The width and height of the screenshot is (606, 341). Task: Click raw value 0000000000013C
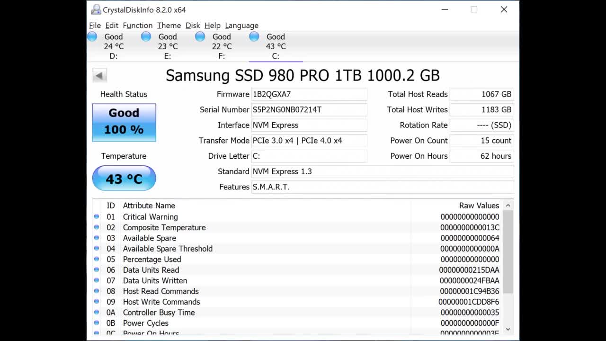(470, 227)
